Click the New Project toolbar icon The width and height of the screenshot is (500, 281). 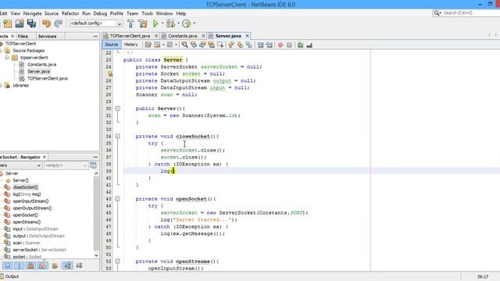(7, 23)
